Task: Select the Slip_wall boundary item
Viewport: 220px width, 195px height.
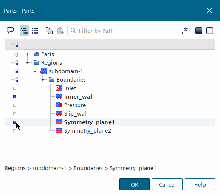Action: pyautogui.click(x=76, y=114)
